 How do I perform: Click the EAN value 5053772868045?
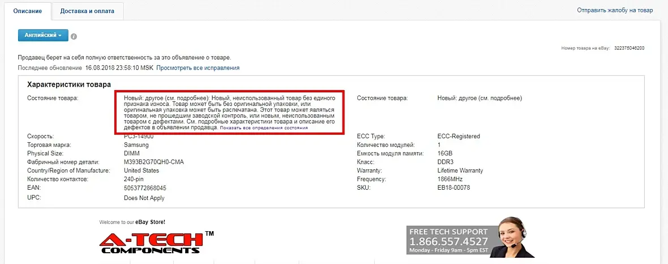click(145, 188)
